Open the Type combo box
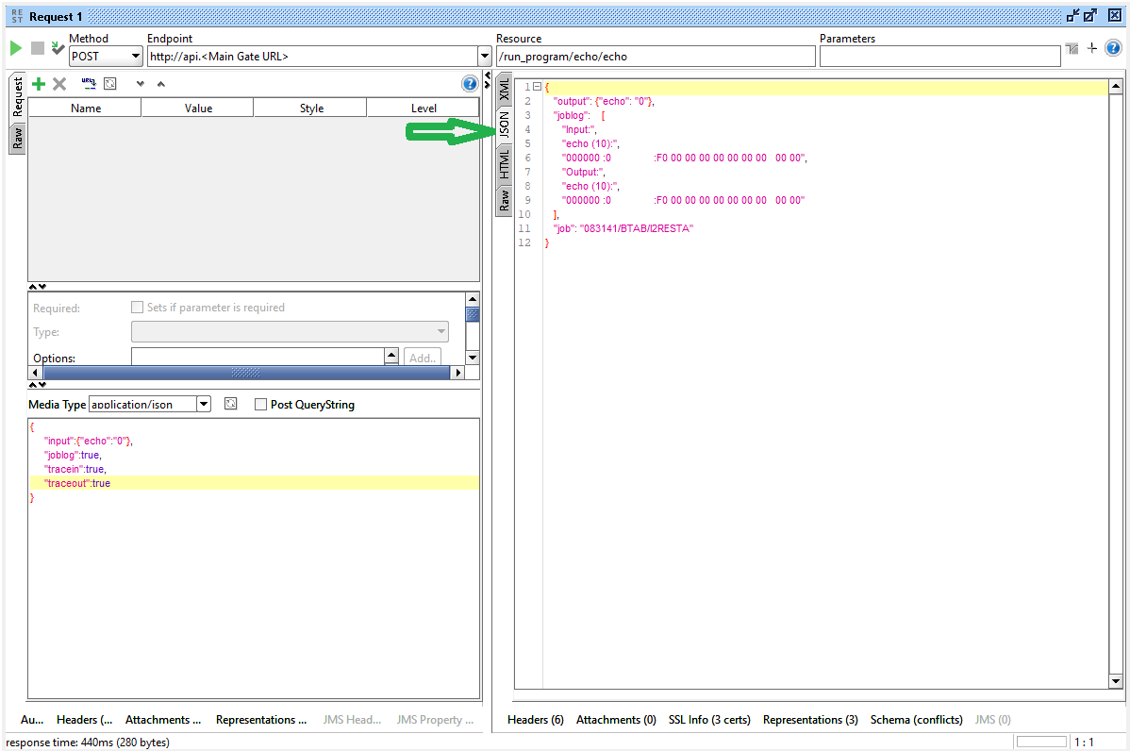This screenshot has height=751, width=1130. [x=290, y=331]
